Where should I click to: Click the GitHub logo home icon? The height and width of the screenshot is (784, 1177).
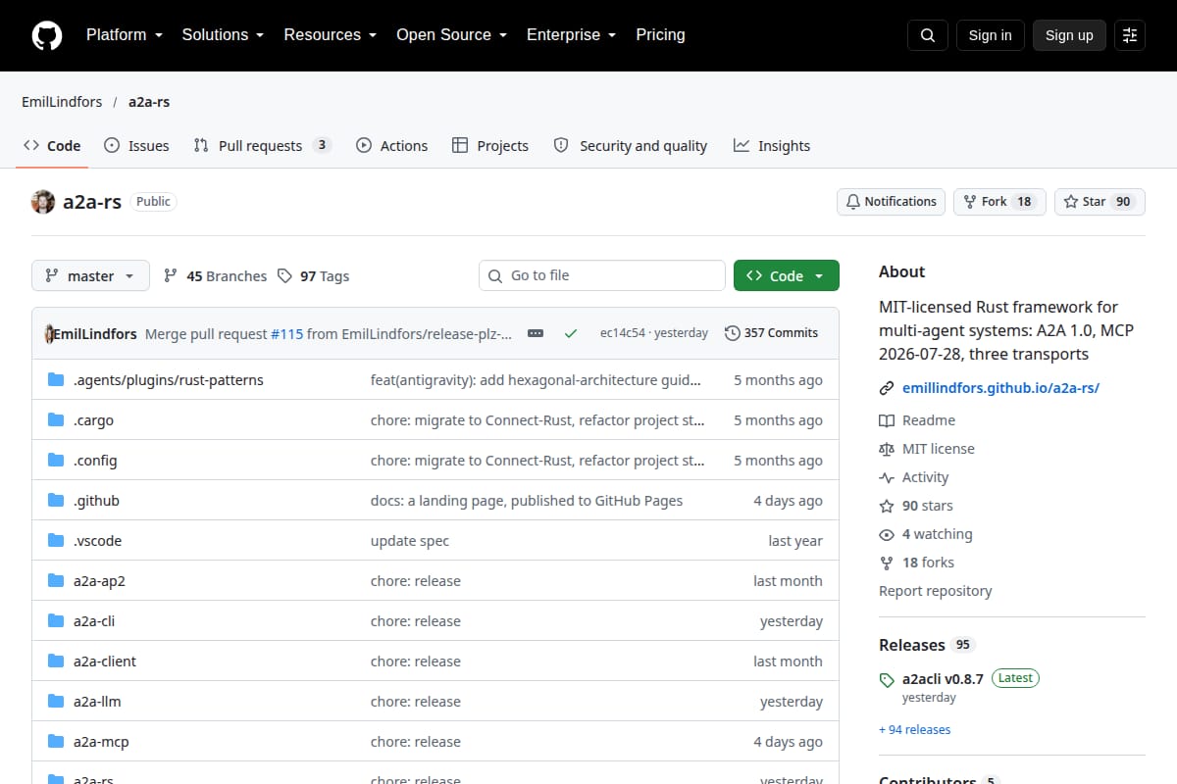coord(47,35)
